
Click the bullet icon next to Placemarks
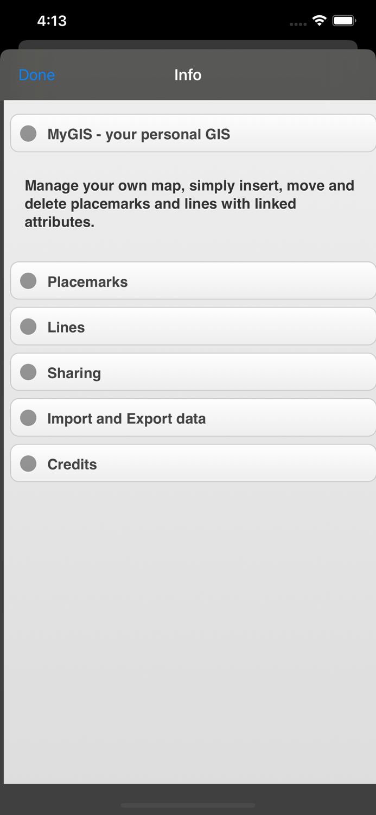click(28, 281)
